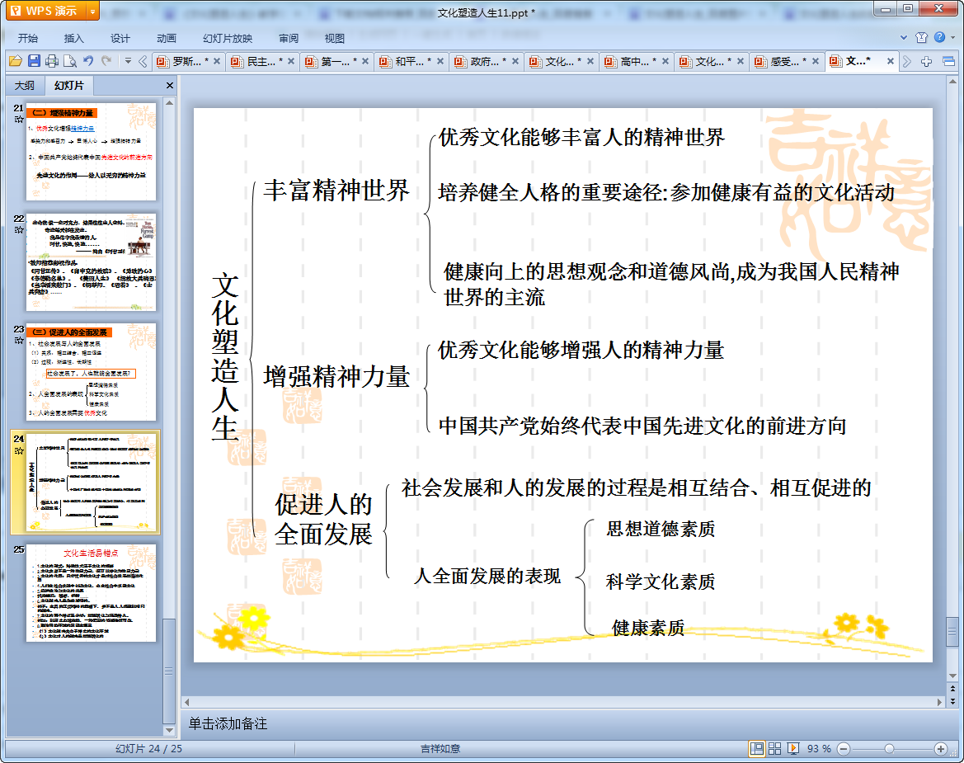Click animation star icon under slide 21
The image size is (964, 763).
(19, 120)
